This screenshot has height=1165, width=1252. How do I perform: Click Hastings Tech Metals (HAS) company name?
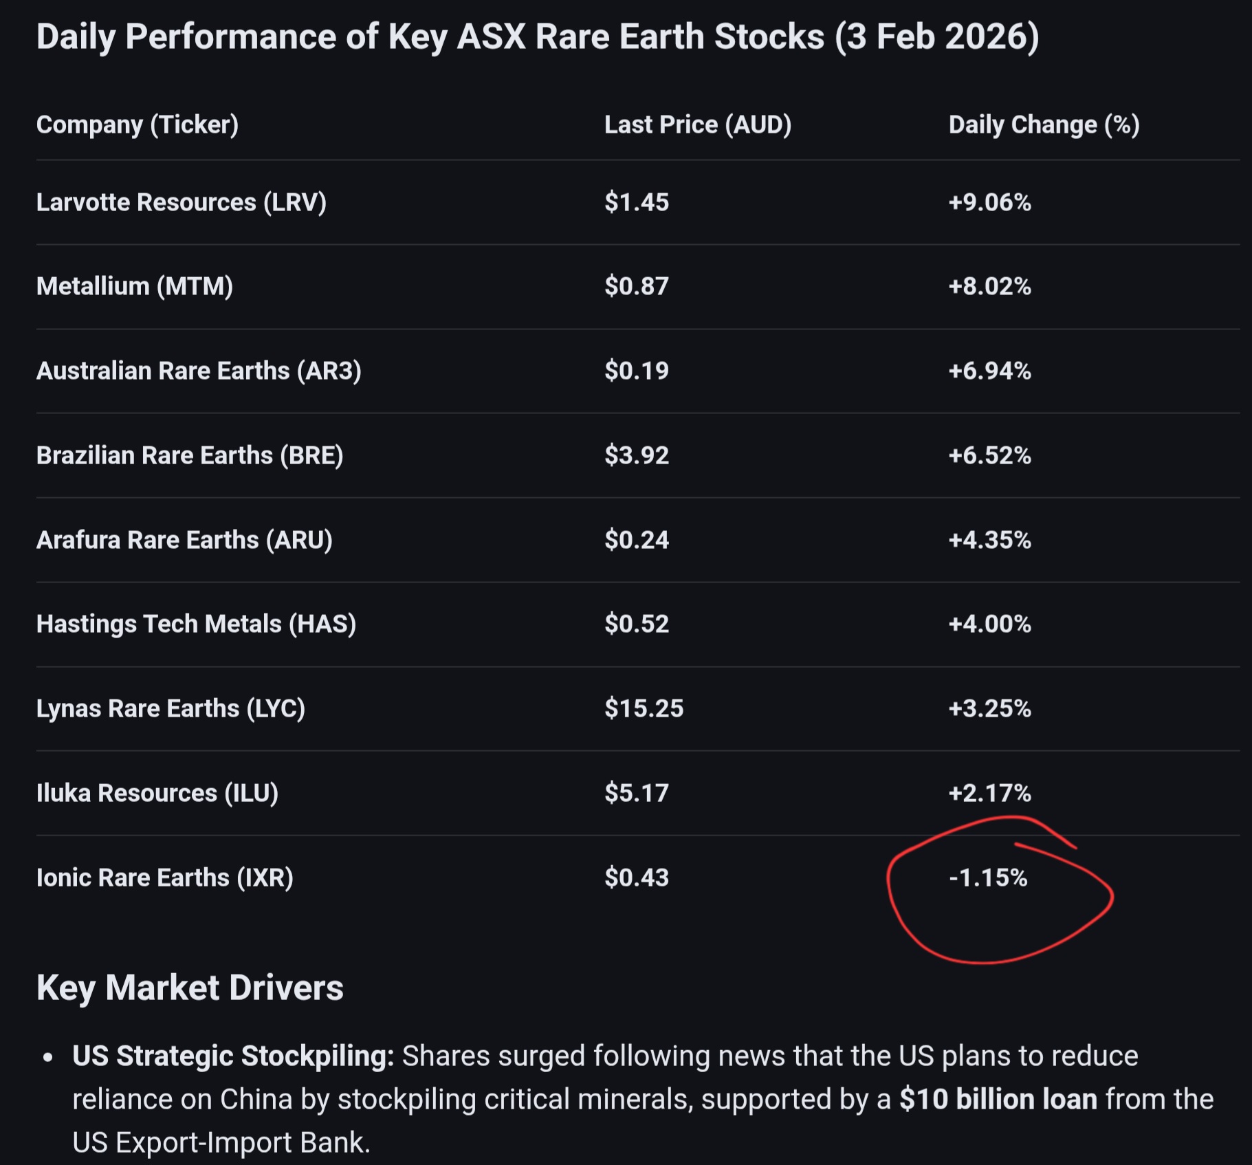196,624
